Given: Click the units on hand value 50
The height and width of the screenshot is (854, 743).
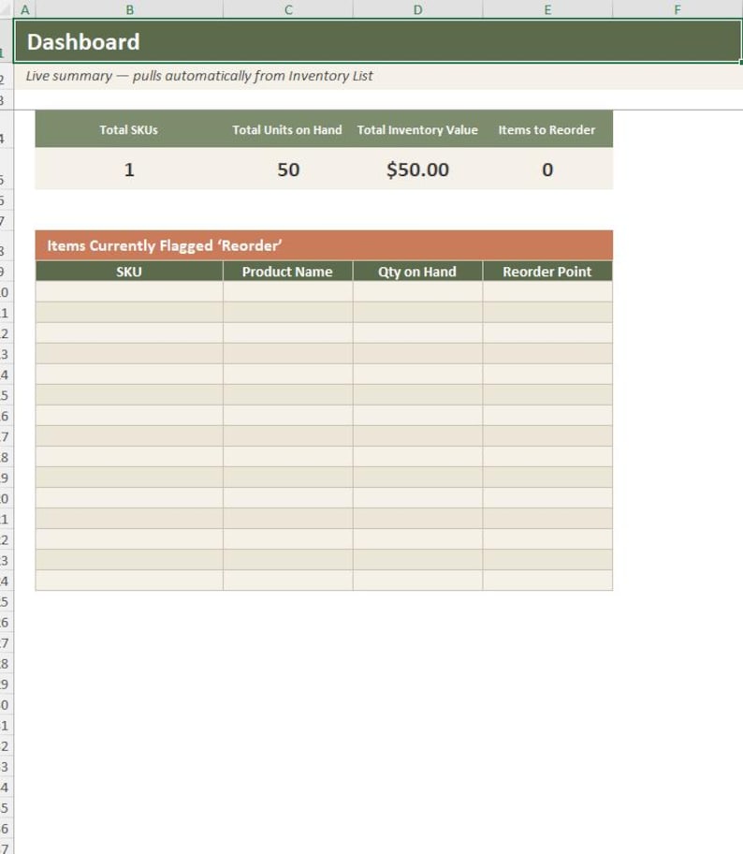Looking at the screenshot, I should [x=288, y=169].
